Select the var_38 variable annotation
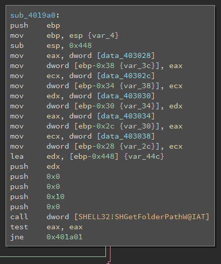Viewport: 221px width, 264px height. point(137,86)
